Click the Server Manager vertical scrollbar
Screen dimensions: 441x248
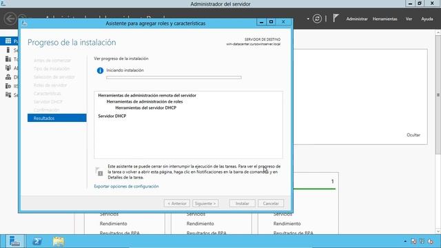tap(438, 94)
